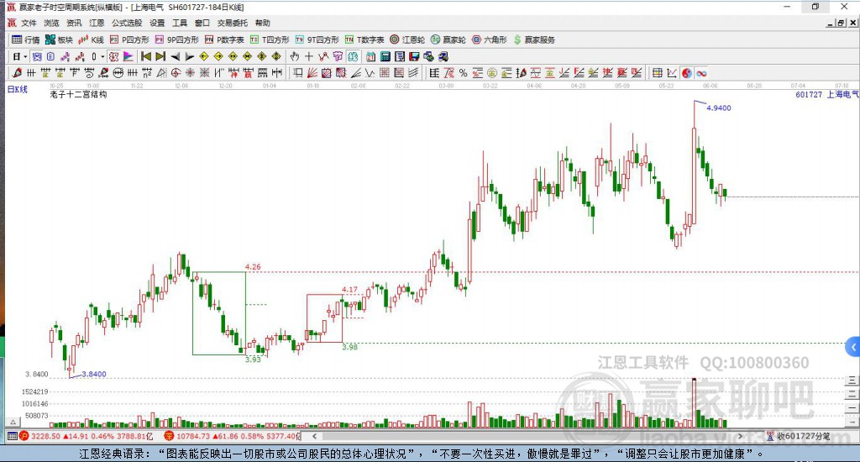Image resolution: width=860 pixels, height=462 pixels.
Task: Step chart left with black left arrow
Action: (175, 56)
